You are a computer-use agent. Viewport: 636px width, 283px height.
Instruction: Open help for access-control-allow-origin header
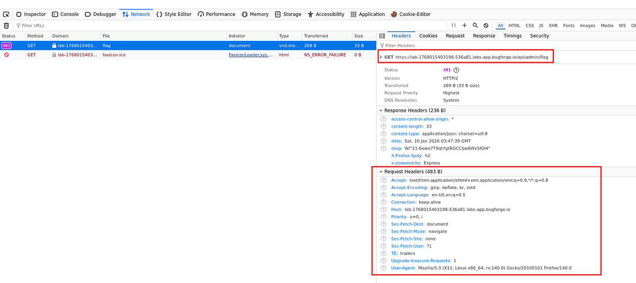point(383,119)
